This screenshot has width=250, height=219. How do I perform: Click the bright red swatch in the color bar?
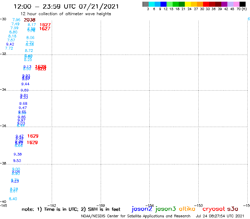(x=206, y=4)
